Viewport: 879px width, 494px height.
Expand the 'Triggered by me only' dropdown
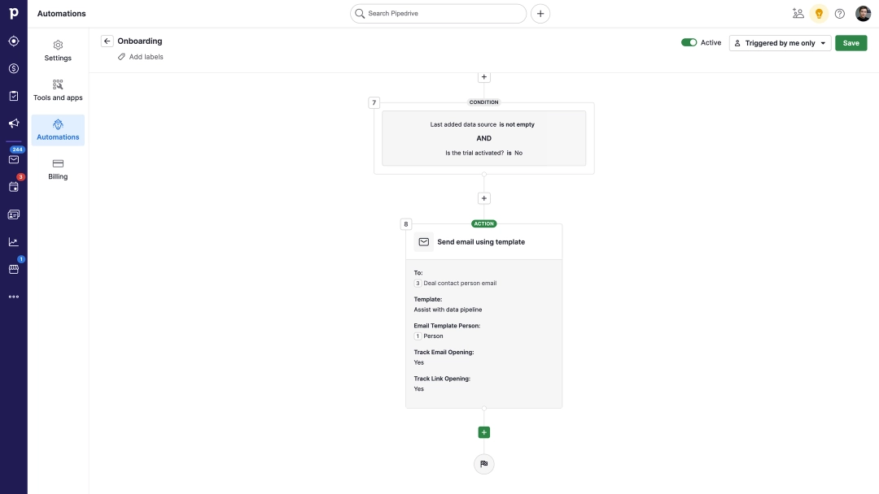point(780,43)
